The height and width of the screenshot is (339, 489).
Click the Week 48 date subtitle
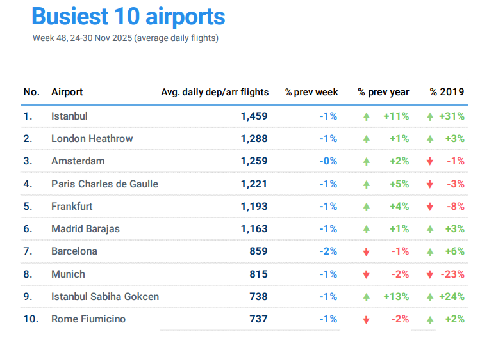(125, 38)
